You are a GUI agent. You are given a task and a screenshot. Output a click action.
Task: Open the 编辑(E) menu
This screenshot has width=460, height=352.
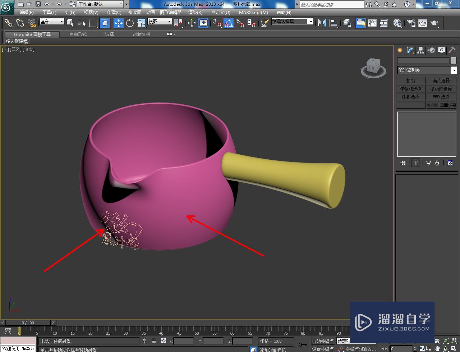click(x=27, y=12)
